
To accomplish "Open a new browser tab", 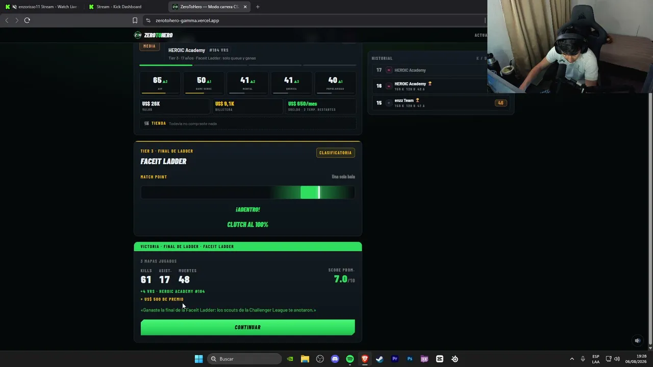I will click(x=258, y=7).
